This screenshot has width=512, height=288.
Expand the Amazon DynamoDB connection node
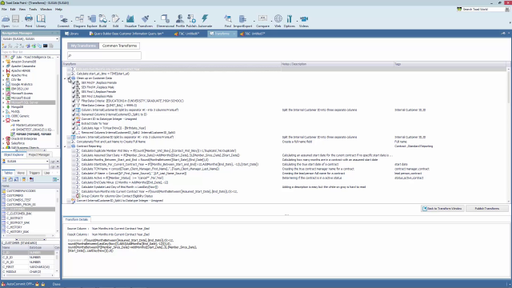pyautogui.click(x=3, y=62)
